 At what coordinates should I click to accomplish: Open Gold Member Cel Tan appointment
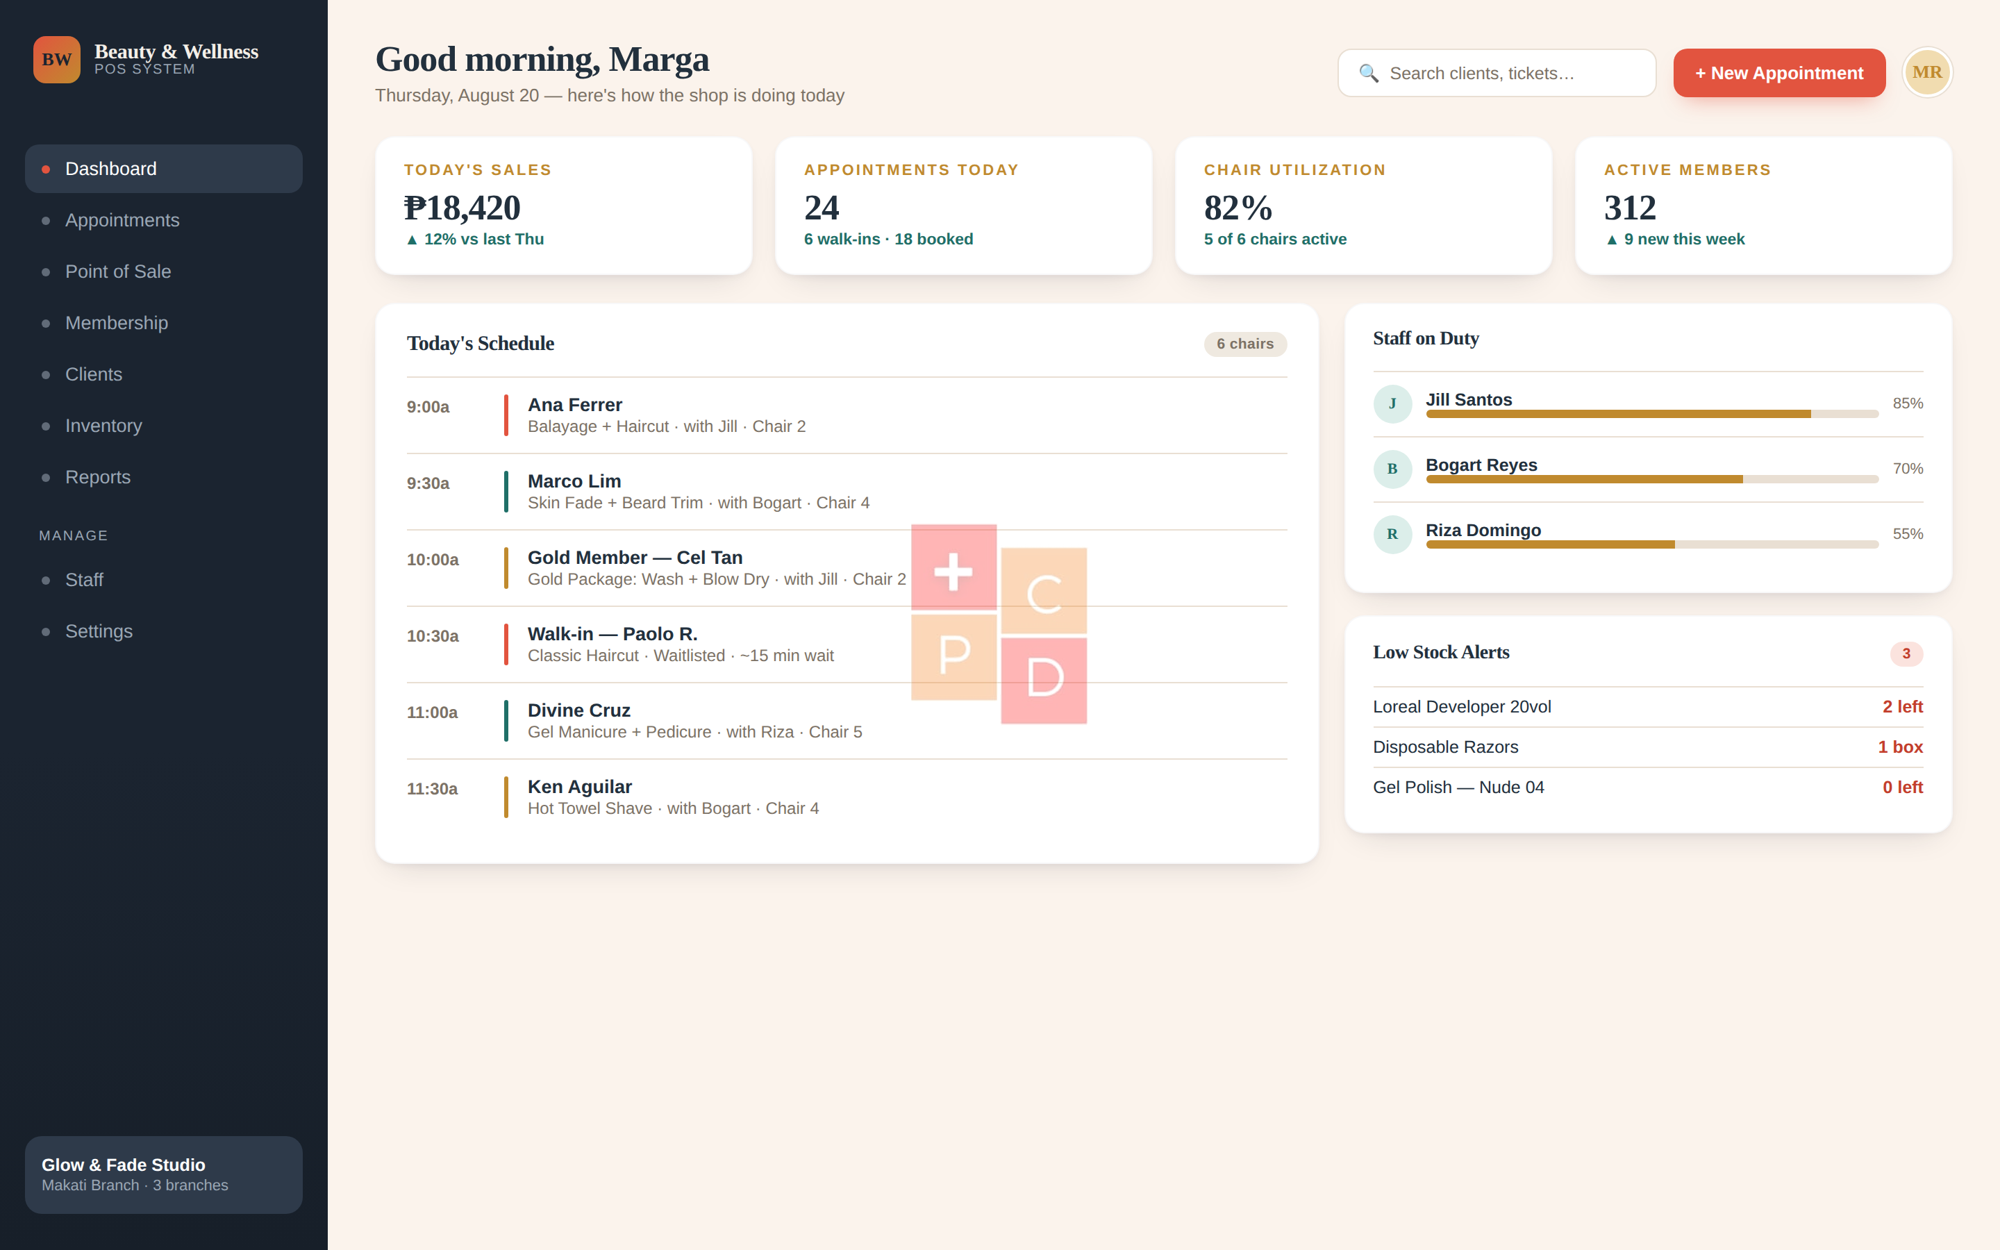[847, 568]
